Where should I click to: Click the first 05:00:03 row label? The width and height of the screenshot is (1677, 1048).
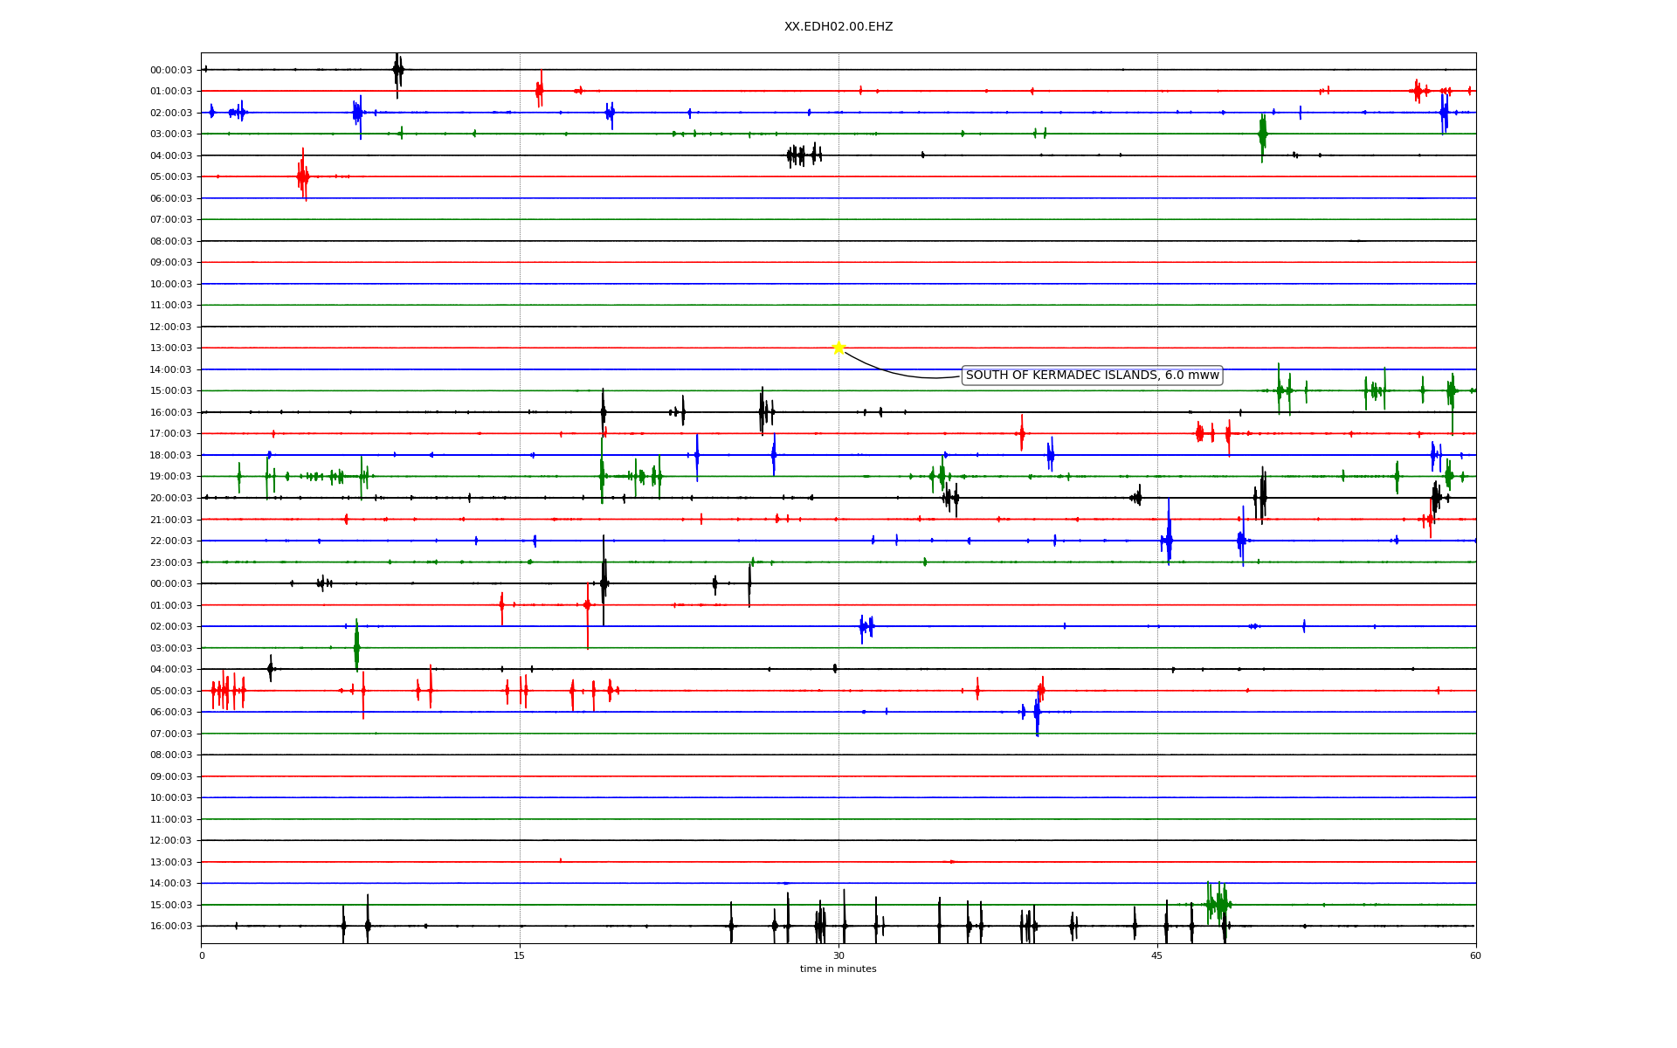click(x=171, y=177)
